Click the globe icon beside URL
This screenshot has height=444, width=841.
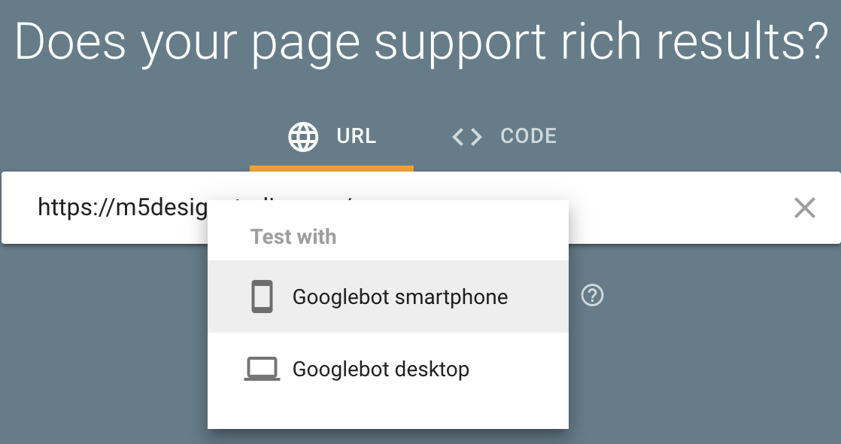pyautogui.click(x=303, y=136)
